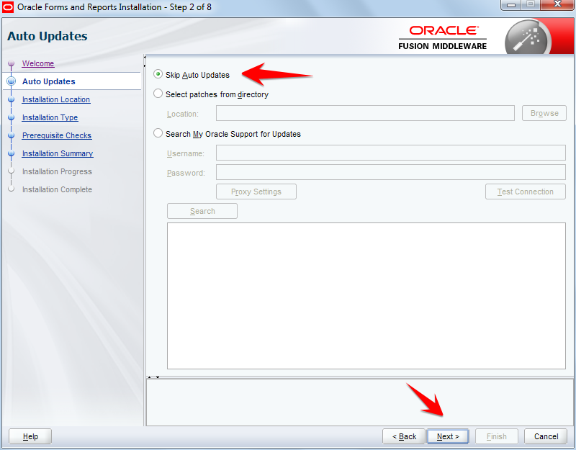Open the Prerequisite Checks step
The image size is (576, 450).
(x=57, y=135)
